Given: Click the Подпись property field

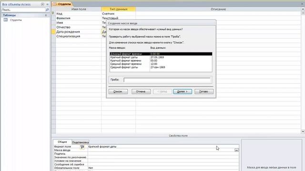Looking at the screenshot, I should [x=163, y=154].
